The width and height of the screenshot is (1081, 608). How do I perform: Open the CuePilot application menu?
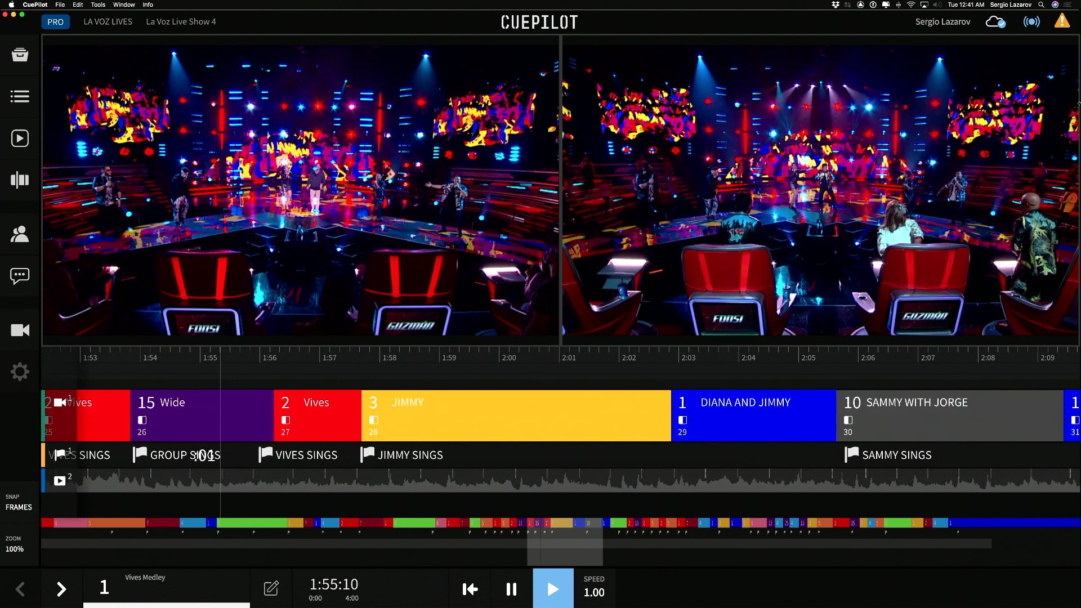(x=35, y=5)
